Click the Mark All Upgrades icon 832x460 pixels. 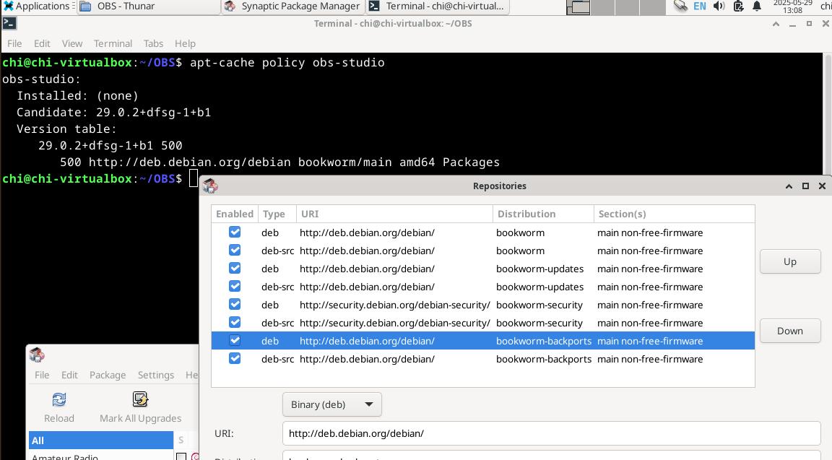140,399
